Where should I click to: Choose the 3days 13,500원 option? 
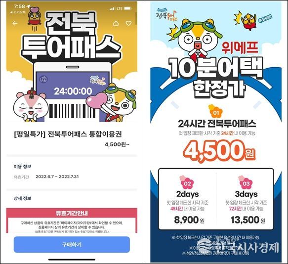coord(246,199)
